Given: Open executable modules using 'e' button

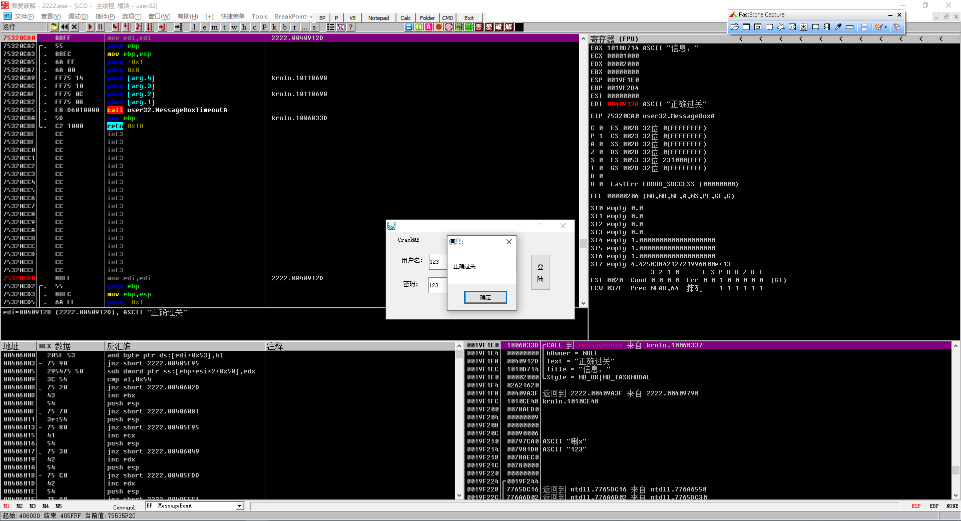Looking at the screenshot, I should click(204, 27).
